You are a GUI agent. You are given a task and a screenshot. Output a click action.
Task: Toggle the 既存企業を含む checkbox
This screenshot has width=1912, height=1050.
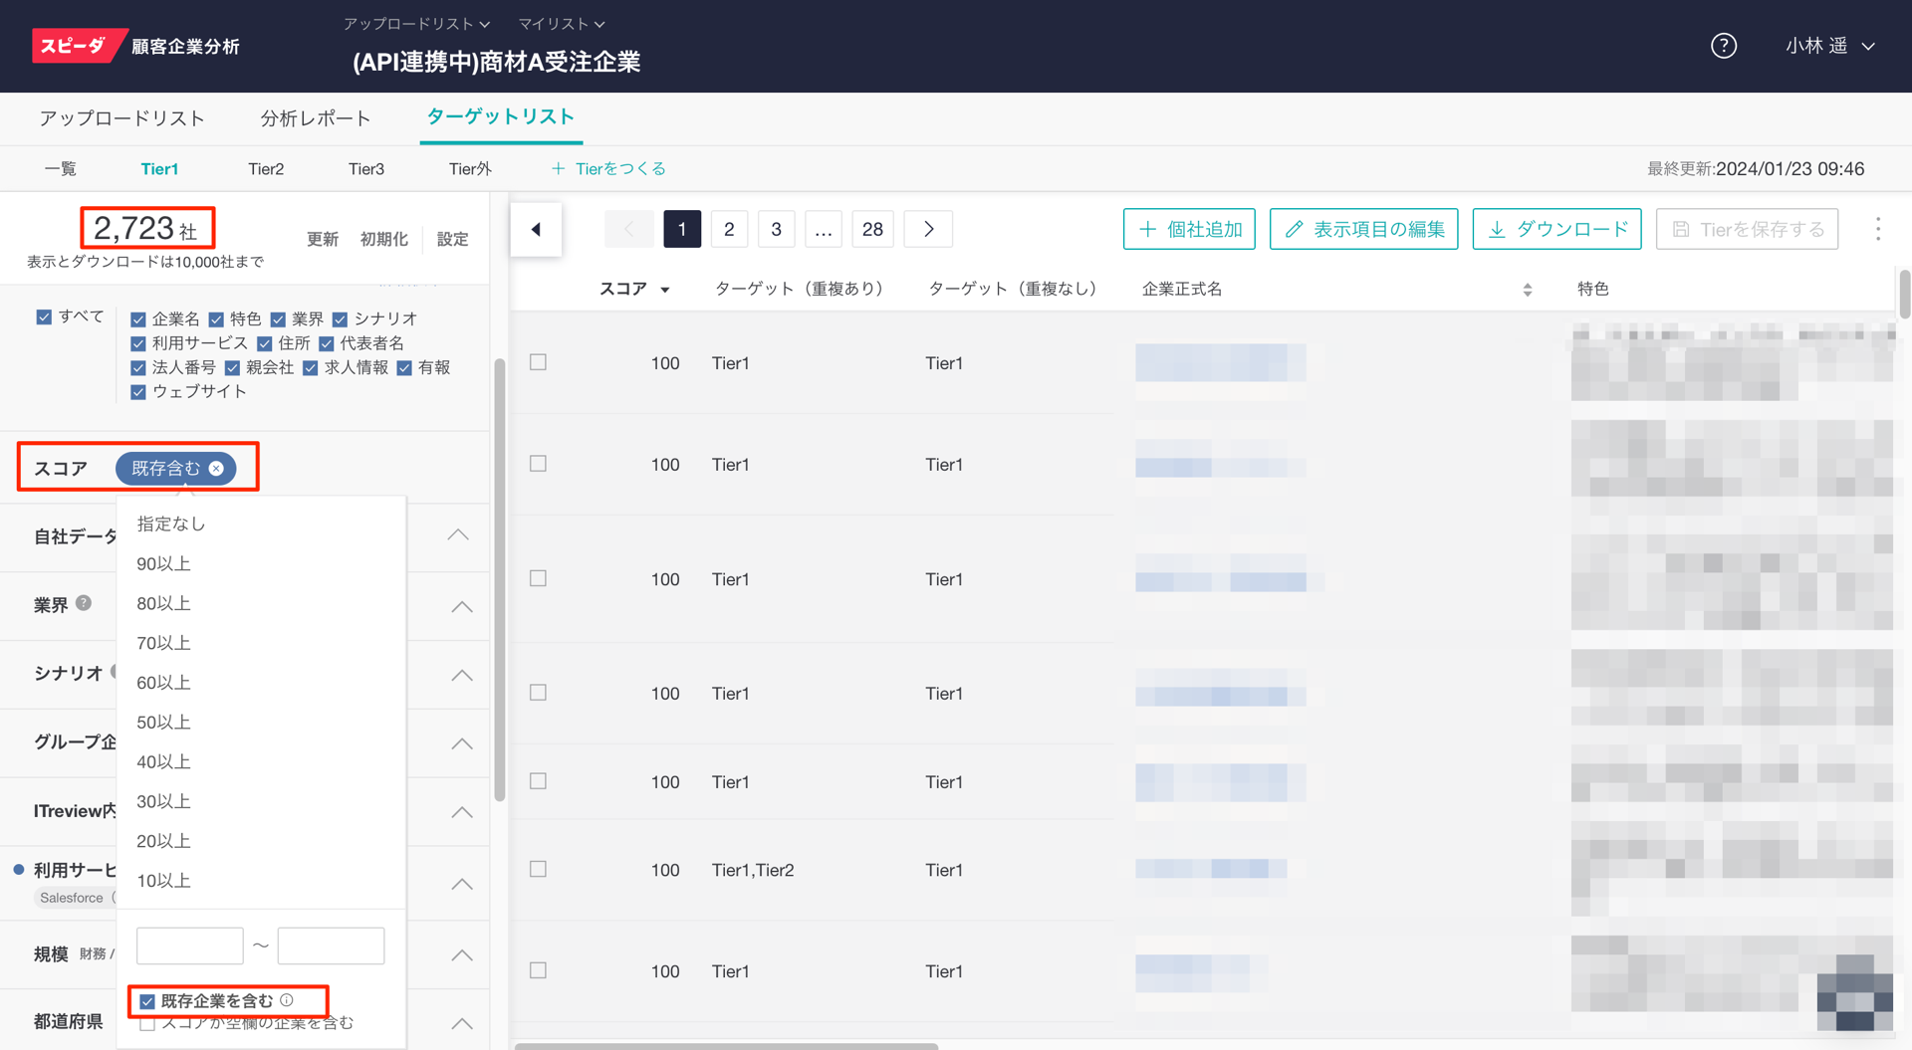[x=147, y=1001]
